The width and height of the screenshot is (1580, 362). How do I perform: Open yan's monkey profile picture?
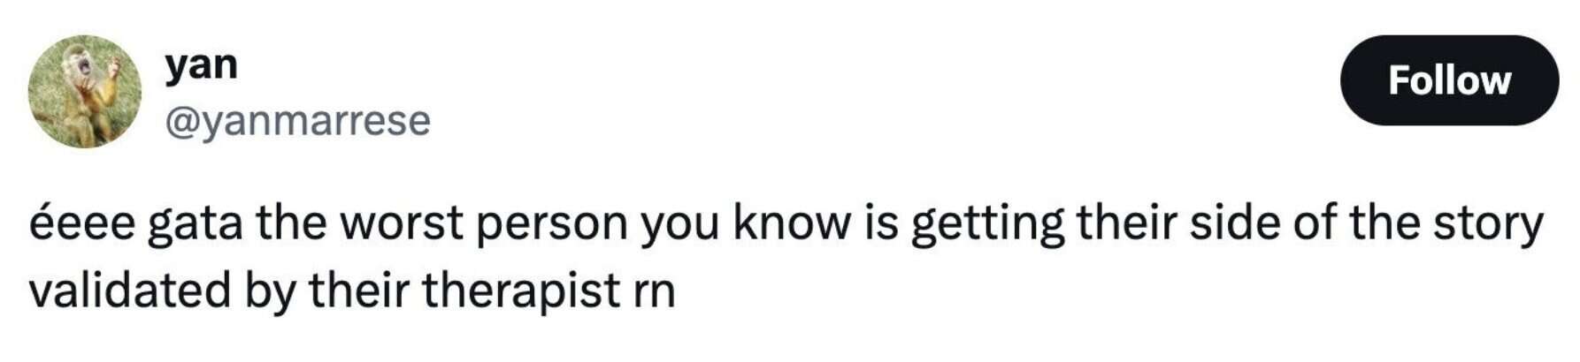[x=85, y=92]
